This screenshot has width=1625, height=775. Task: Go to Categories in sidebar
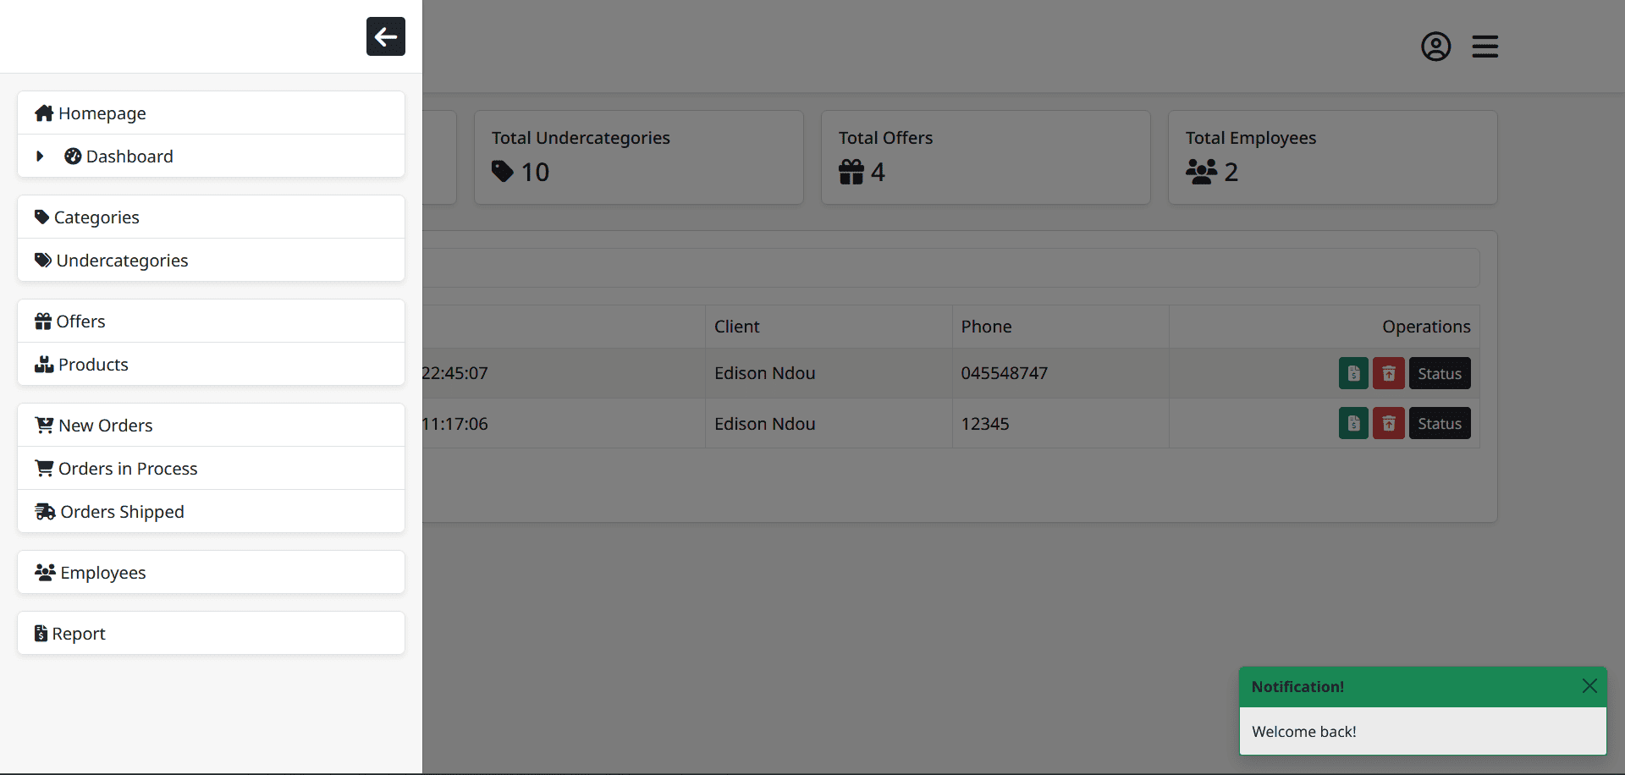(96, 217)
